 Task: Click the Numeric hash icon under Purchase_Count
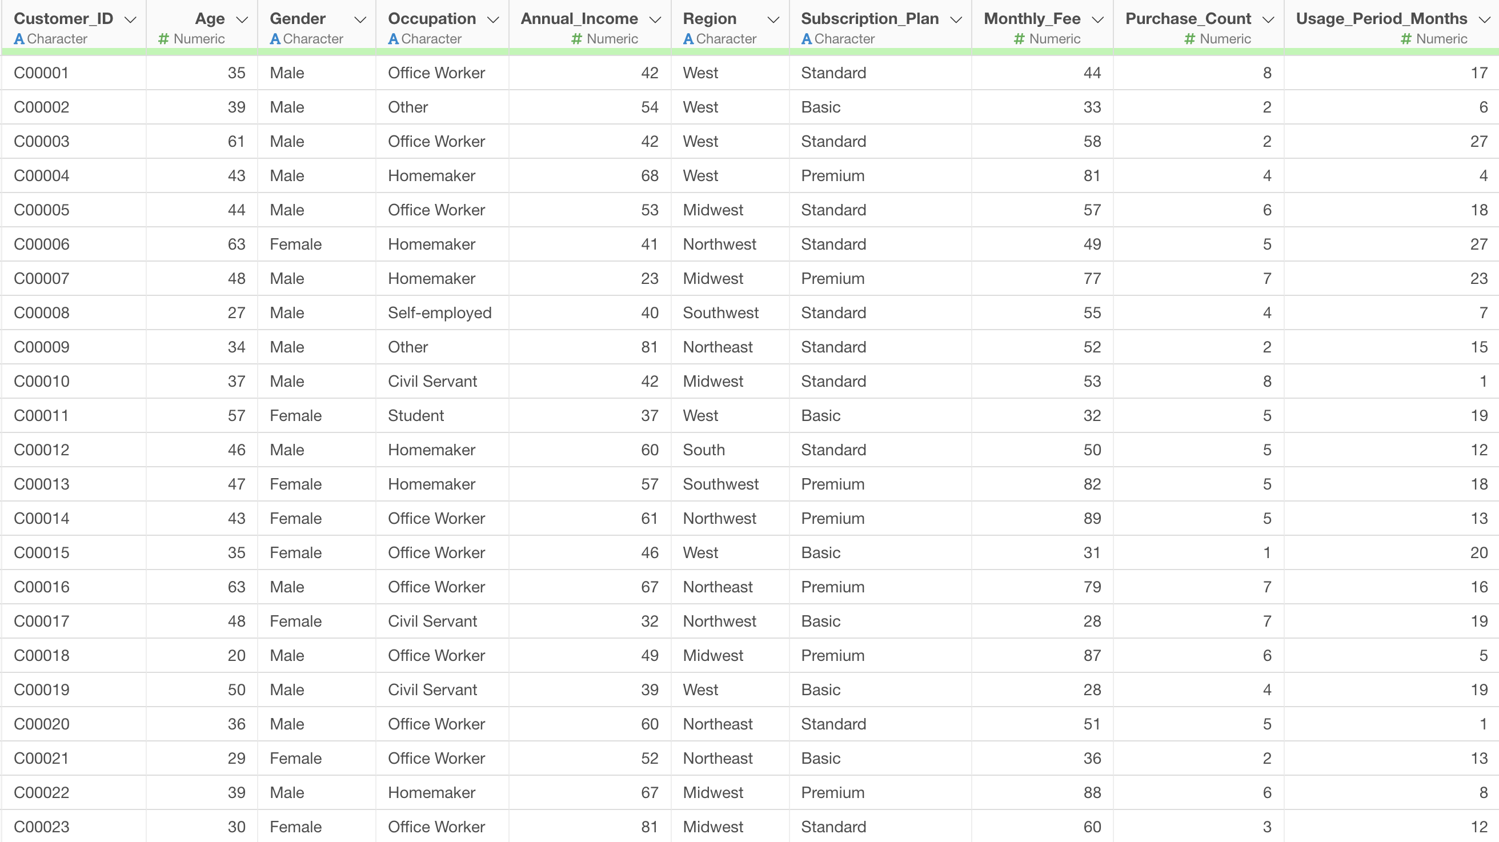[1189, 39]
